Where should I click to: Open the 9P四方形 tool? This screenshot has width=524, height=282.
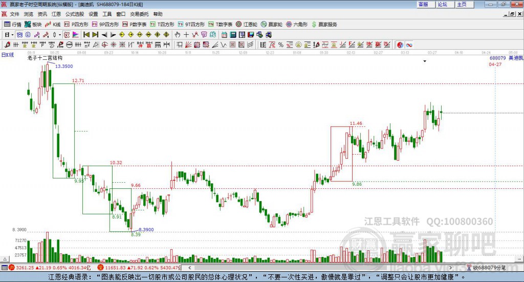pyautogui.click(x=105, y=25)
